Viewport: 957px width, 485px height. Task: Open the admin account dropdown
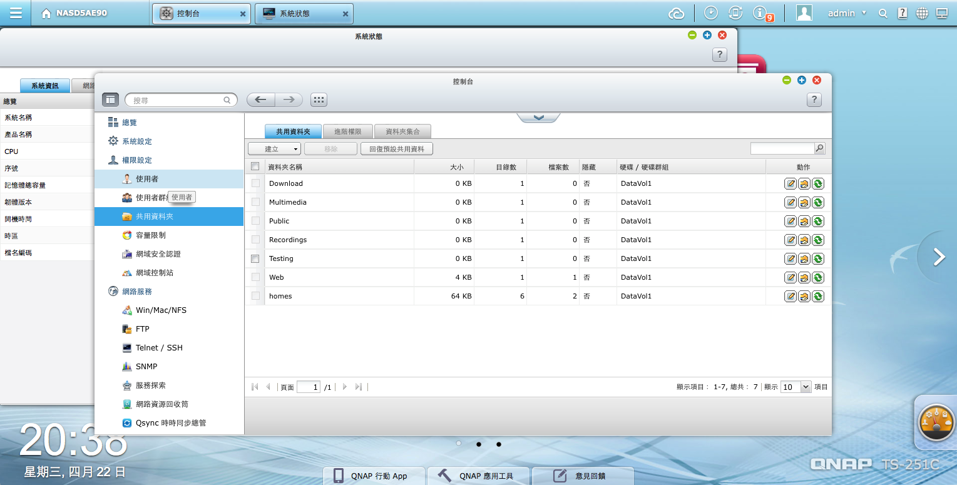[x=847, y=13]
